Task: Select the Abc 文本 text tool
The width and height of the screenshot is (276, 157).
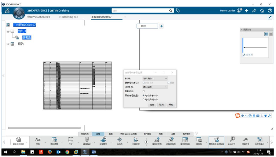Action: [38, 141]
